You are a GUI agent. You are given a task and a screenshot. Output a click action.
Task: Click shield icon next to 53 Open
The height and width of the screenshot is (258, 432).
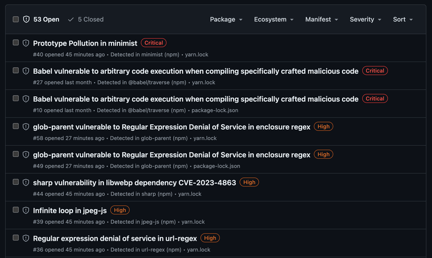[26, 19]
